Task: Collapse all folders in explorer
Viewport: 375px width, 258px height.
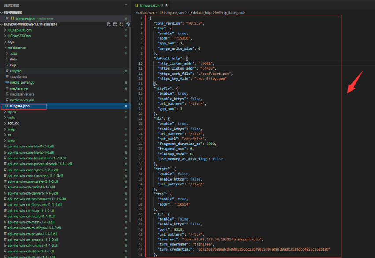Action: pyautogui.click(x=127, y=24)
